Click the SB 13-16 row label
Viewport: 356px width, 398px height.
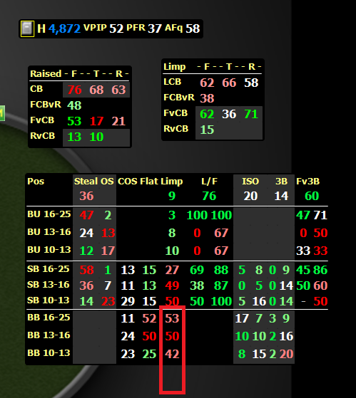tap(49, 285)
